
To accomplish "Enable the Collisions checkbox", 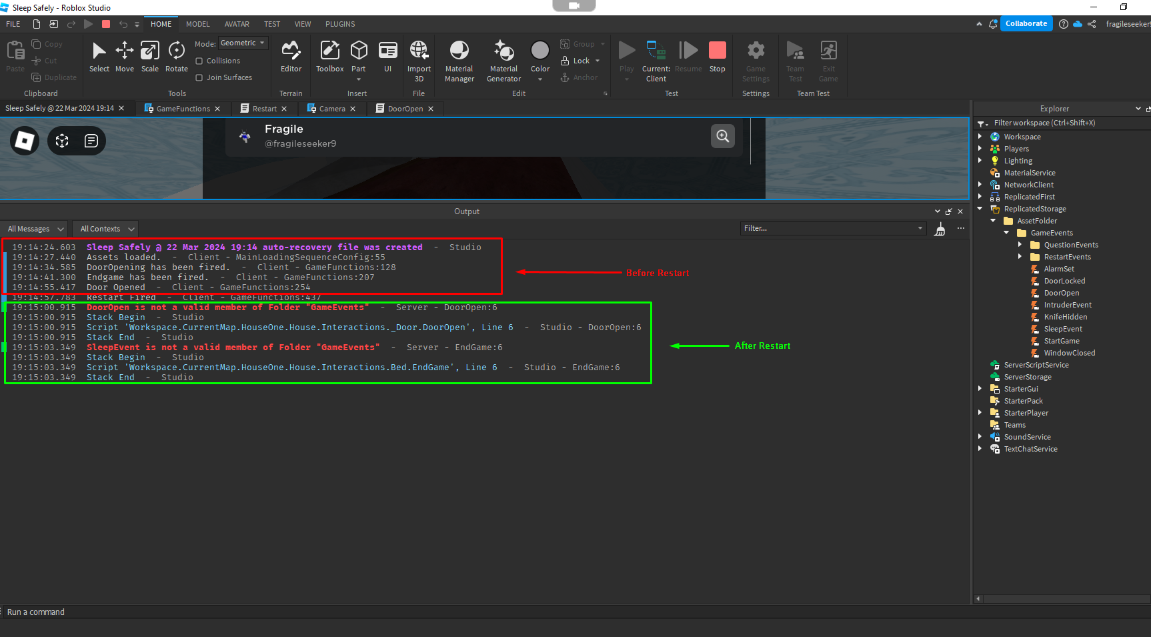I will click(198, 61).
